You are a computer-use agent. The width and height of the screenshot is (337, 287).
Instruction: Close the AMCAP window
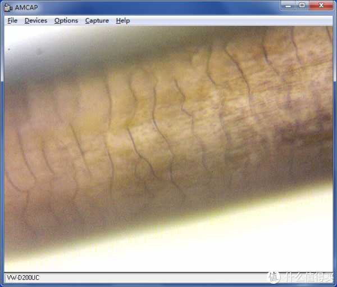(x=321, y=6)
